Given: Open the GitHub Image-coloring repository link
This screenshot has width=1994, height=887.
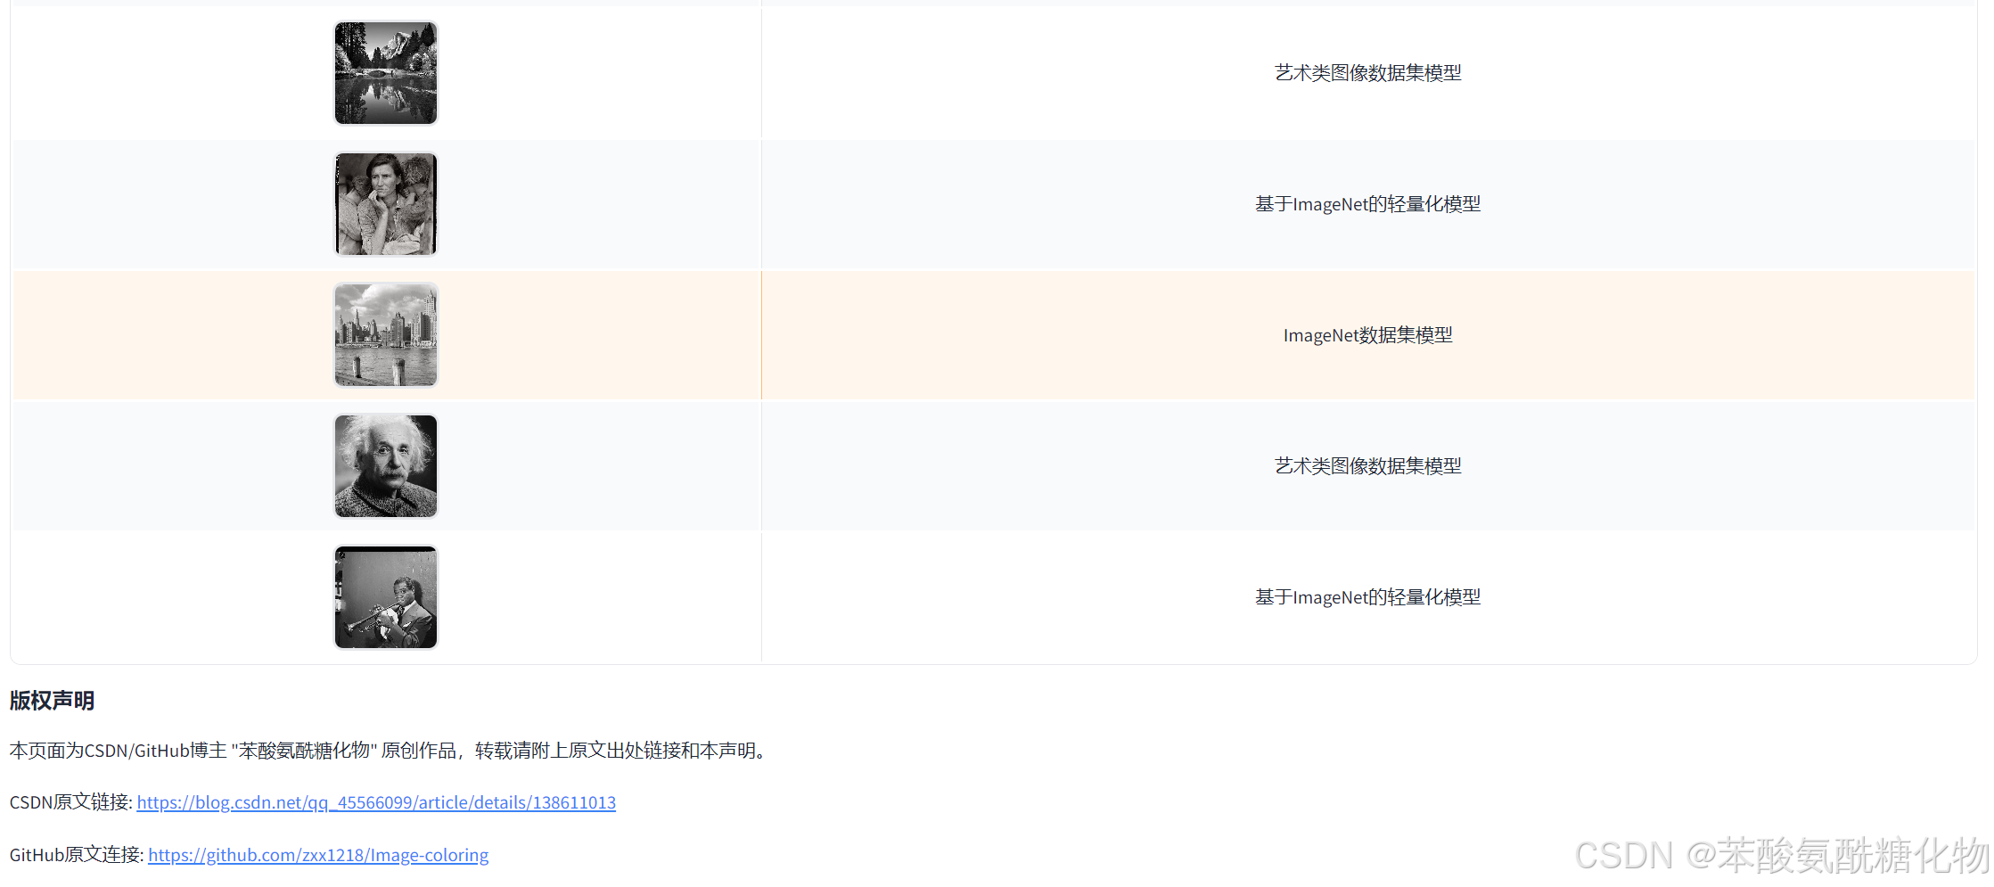Looking at the screenshot, I should [x=318, y=855].
